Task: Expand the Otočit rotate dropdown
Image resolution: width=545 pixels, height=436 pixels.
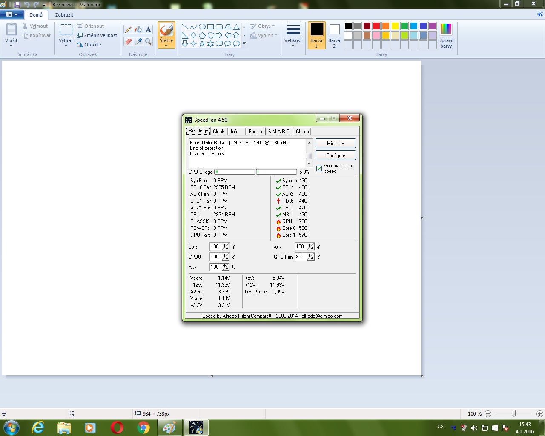Action: 90,45
